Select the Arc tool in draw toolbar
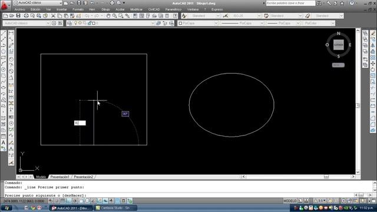377x212 pixels. click(x=4, y=64)
